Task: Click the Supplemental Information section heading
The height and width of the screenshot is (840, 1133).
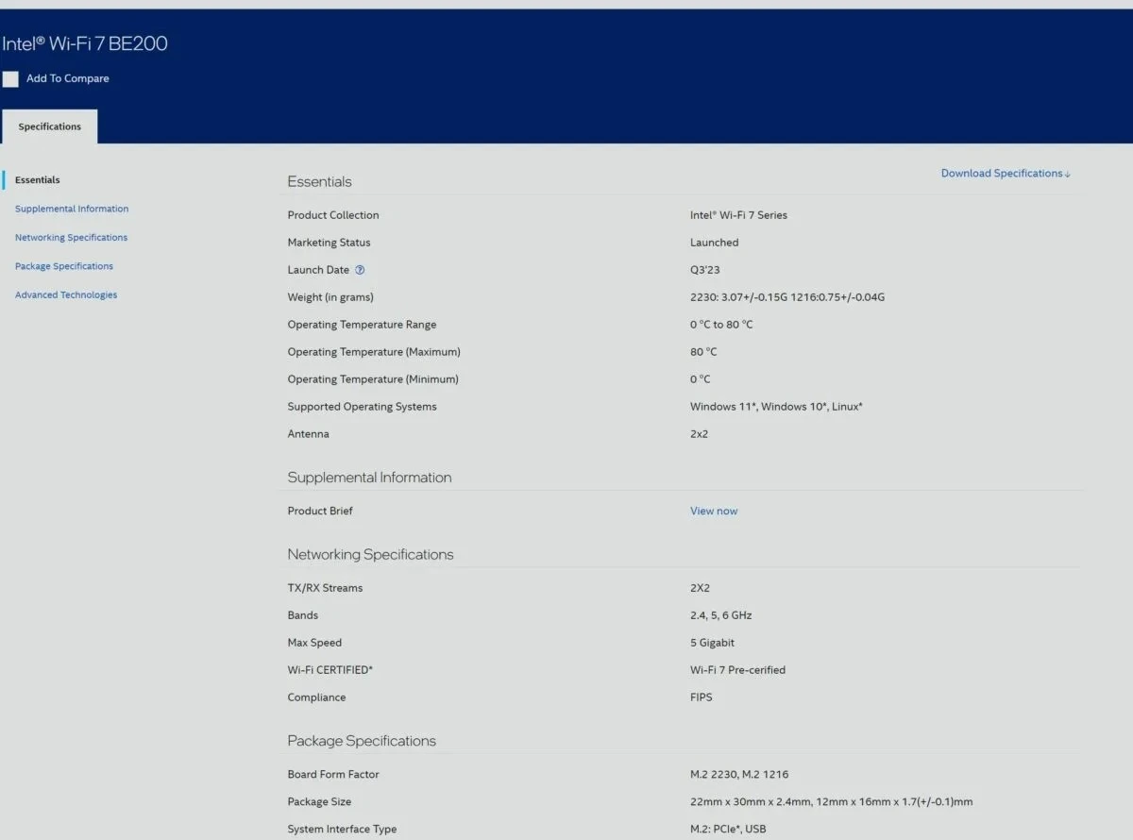Action: [369, 478]
